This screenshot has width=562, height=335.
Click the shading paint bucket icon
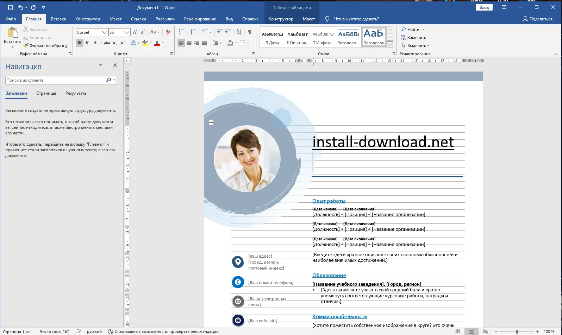(230, 43)
